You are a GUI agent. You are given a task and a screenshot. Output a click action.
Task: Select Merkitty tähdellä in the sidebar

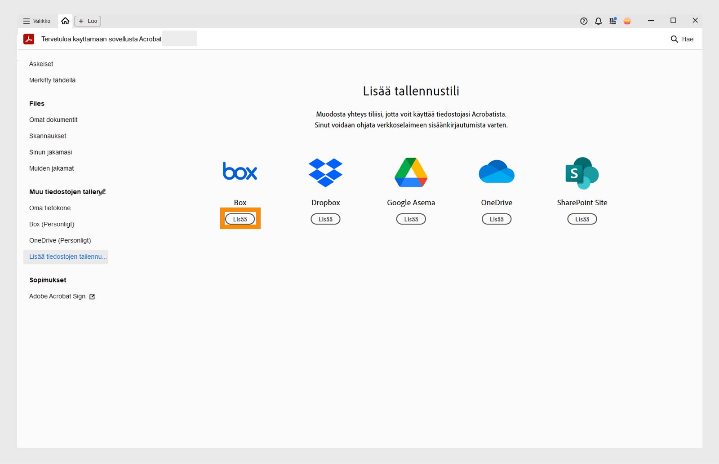point(53,80)
